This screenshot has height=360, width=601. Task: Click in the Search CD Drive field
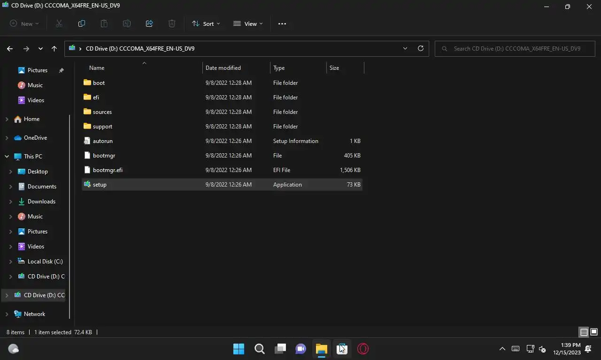pyautogui.click(x=515, y=48)
